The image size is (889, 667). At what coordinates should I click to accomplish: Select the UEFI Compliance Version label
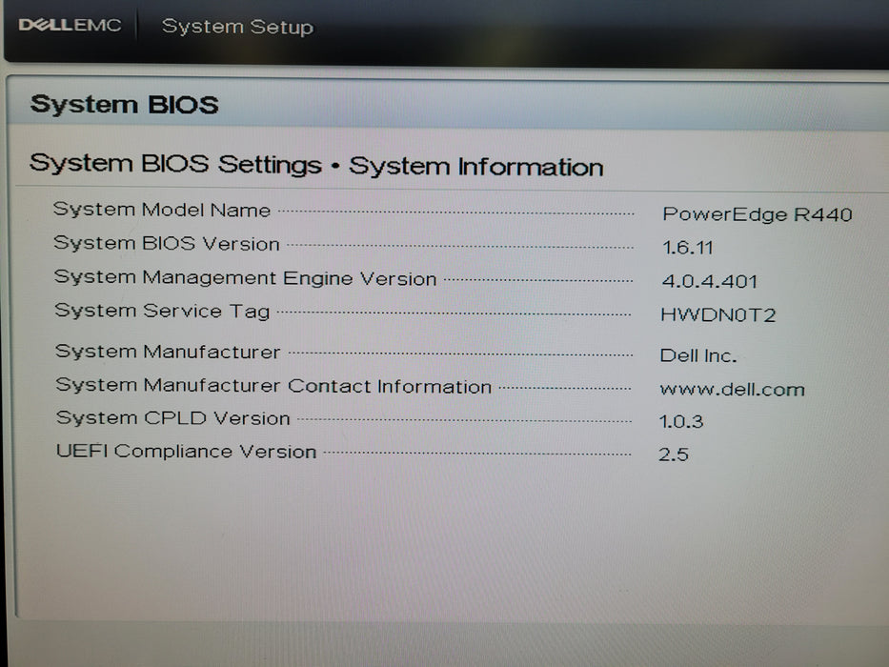186,452
